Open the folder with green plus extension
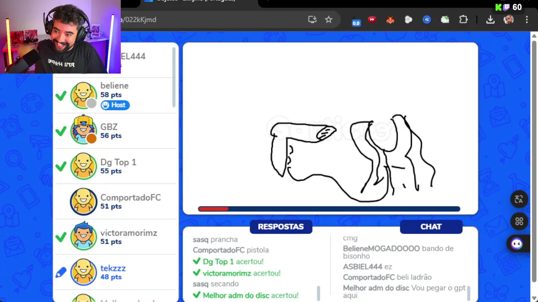The width and height of the screenshot is (538, 302). [x=445, y=20]
